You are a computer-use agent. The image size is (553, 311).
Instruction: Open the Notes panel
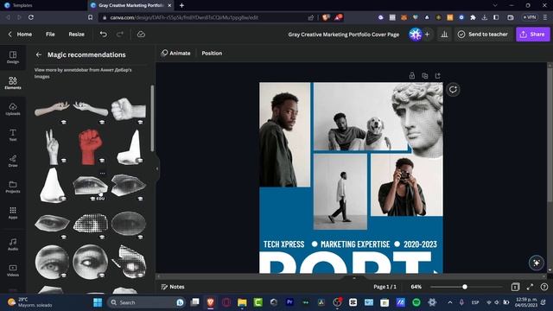(173, 287)
